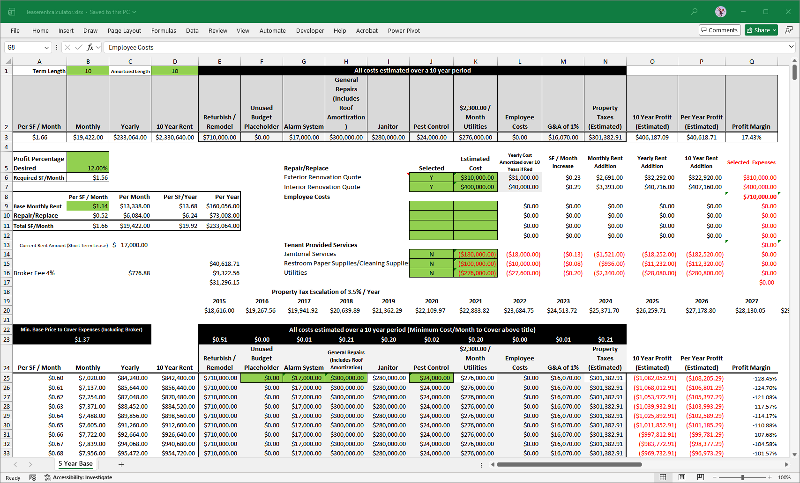Click the $17,000.00 current rent amount cell
The height and width of the screenshot is (483, 800).
130,245
